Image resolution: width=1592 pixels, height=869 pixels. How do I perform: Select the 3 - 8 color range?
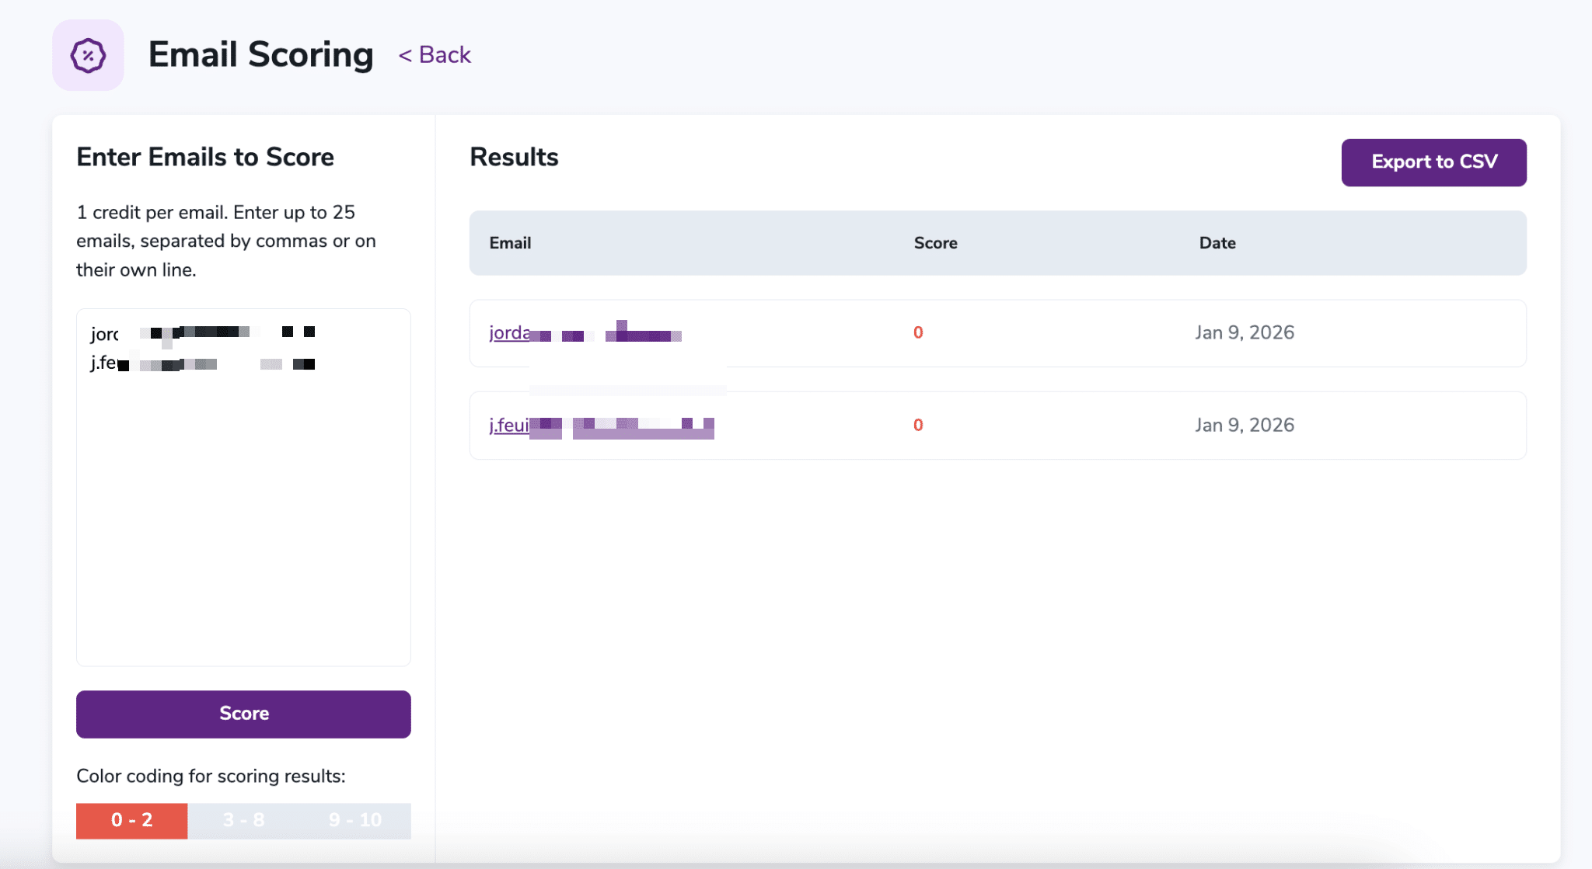(x=243, y=820)
